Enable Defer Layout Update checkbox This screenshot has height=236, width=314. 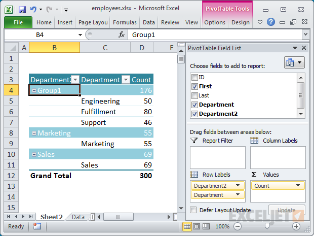tap(193, 210)
